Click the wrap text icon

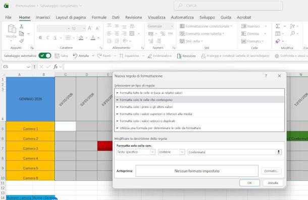tap(132, 26)
